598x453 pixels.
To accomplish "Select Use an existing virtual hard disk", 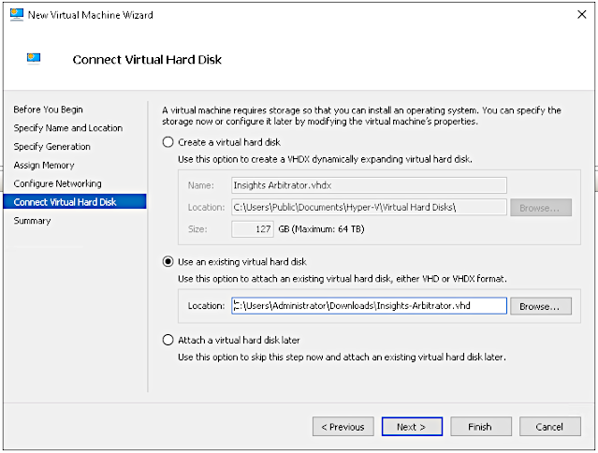I will 168,262.
